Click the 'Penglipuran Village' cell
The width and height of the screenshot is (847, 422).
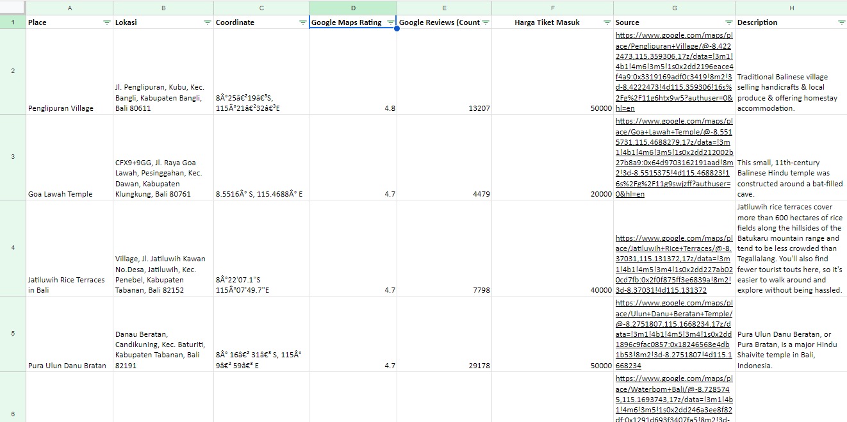point(69,72)
